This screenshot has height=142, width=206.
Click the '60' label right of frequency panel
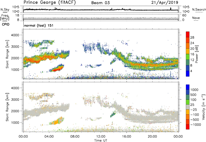[x=184, y=15]
